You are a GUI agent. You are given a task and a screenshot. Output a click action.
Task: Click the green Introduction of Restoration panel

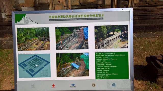[x=112, y=65]
